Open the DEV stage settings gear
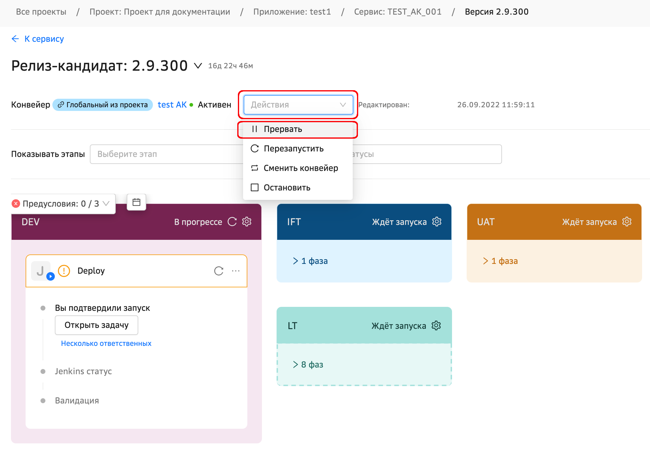 click(x=247, y=222)
